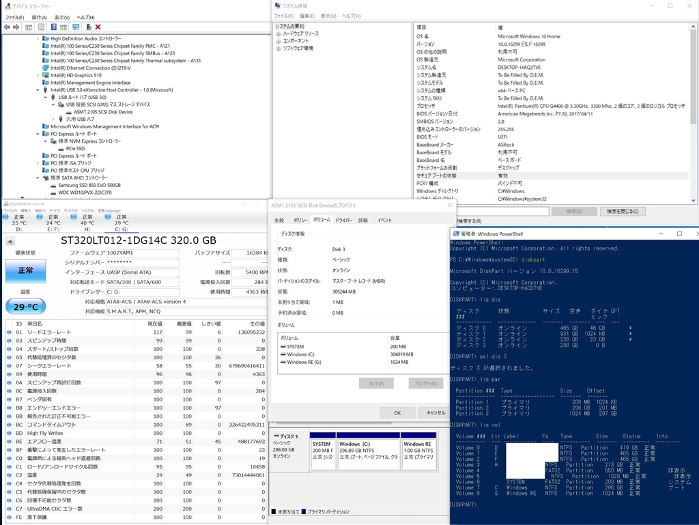Select the D: drive status orb at 25 °C
Screen dimensions: 699x525
[x=6, y=217]
